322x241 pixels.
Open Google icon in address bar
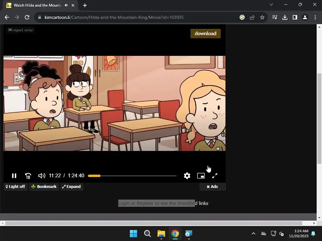point(242,17)
